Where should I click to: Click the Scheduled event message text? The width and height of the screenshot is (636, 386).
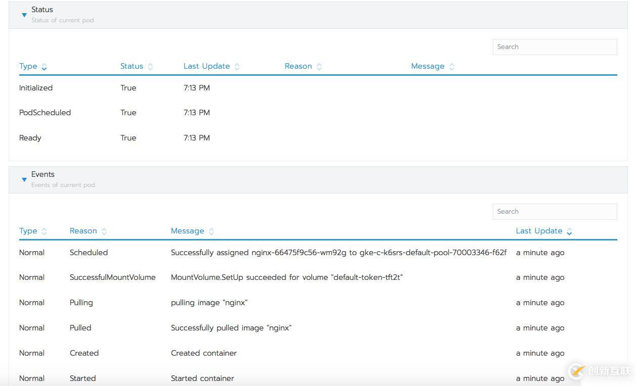[338, 253]
